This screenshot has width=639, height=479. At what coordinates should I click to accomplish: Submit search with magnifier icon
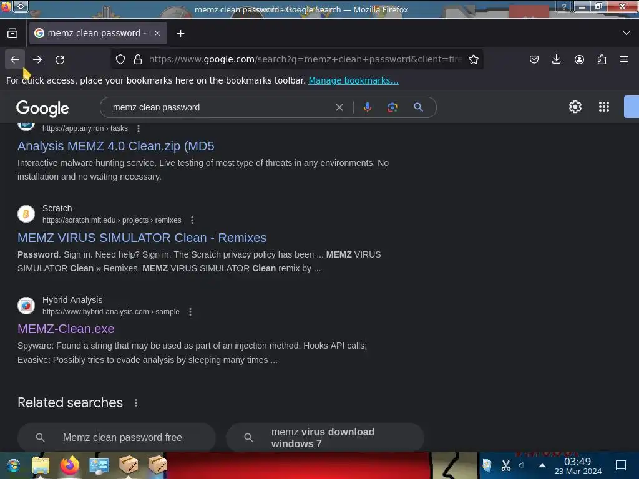(x=418, y=107)
